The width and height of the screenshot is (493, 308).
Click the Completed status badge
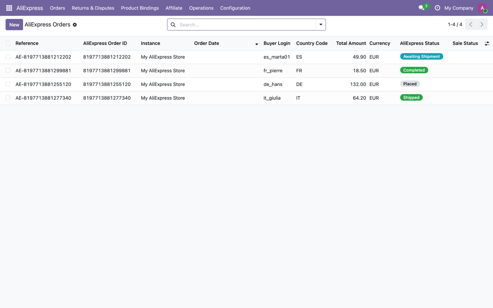[414, 70]
